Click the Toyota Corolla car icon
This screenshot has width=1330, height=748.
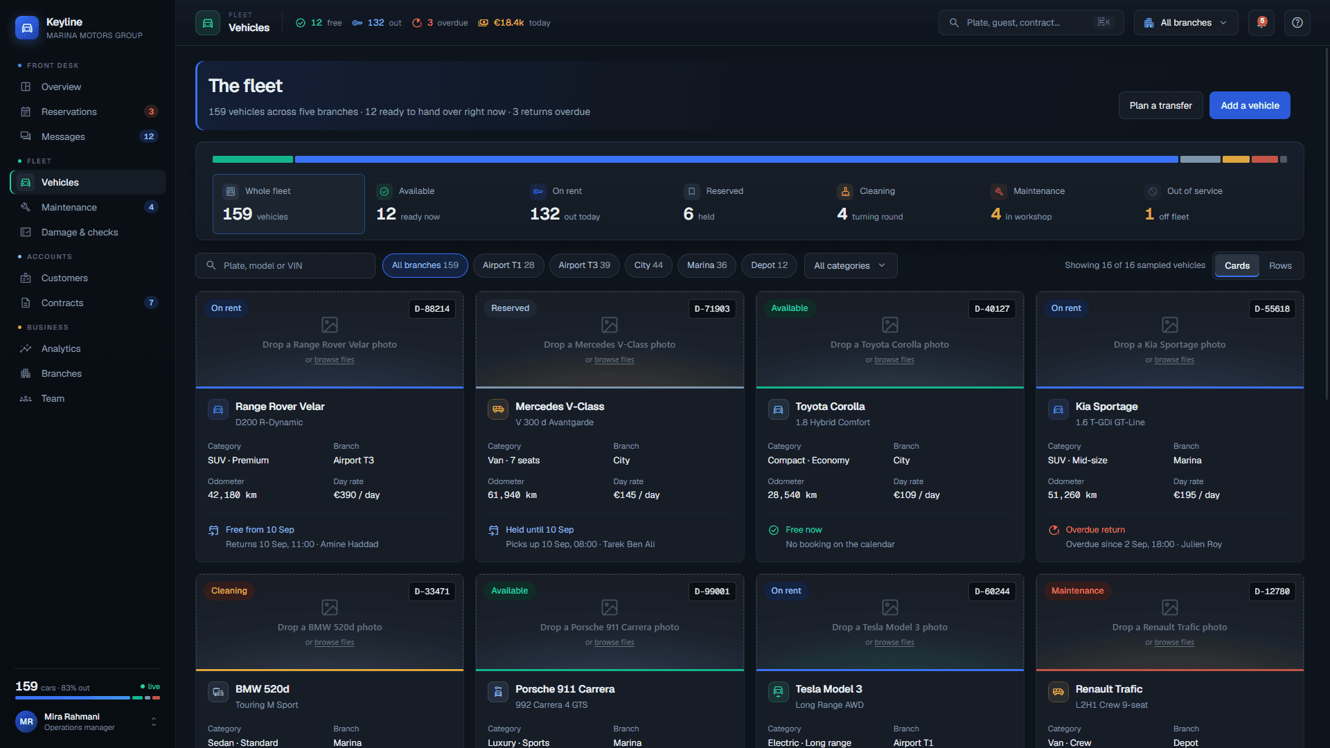click(778, 409)
